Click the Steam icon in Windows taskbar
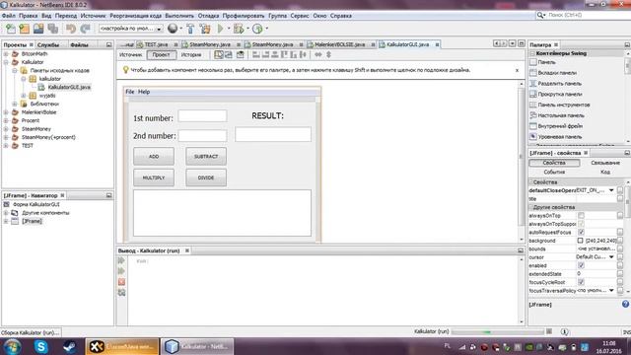This screenshot has width=631, height=355. 69,346
